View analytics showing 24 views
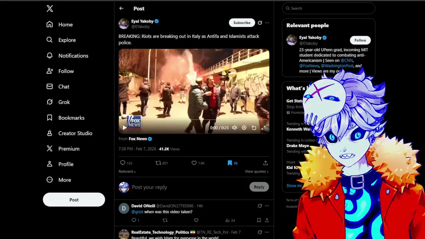The width and height of the screenshot is (425, 239). [x=230, y=220]
